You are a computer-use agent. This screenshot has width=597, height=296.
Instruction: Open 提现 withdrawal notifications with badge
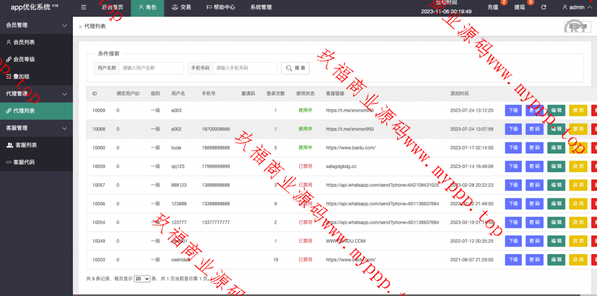519,8
